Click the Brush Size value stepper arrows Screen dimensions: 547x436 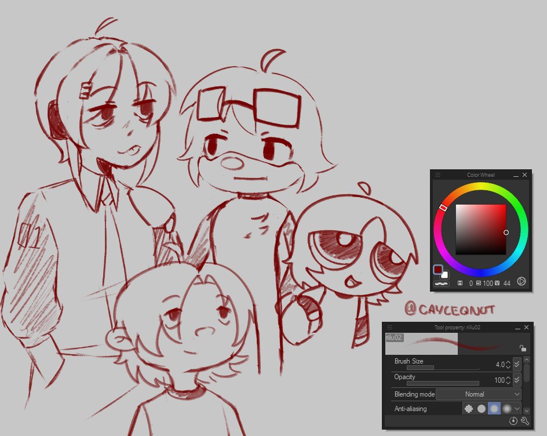point(508,365)
